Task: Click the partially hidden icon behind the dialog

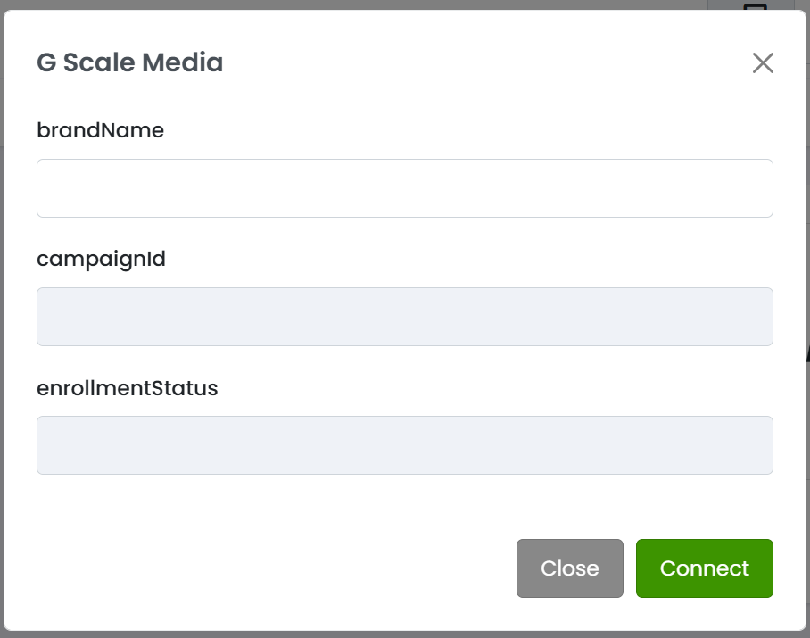Action: pyautogui.click(x=756, y=6)
